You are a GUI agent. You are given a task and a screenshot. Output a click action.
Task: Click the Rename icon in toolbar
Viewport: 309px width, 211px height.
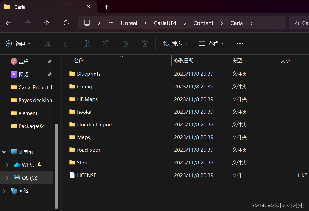(106, 44)
